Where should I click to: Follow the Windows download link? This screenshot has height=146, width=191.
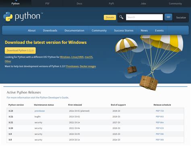click(65, 57)
